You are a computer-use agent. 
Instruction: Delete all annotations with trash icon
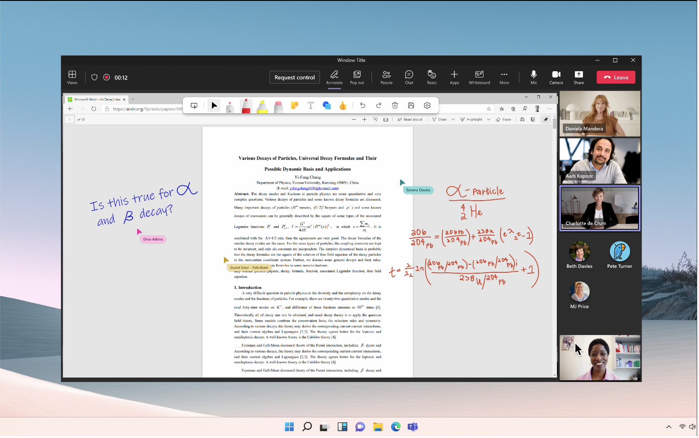coord(395,106)
